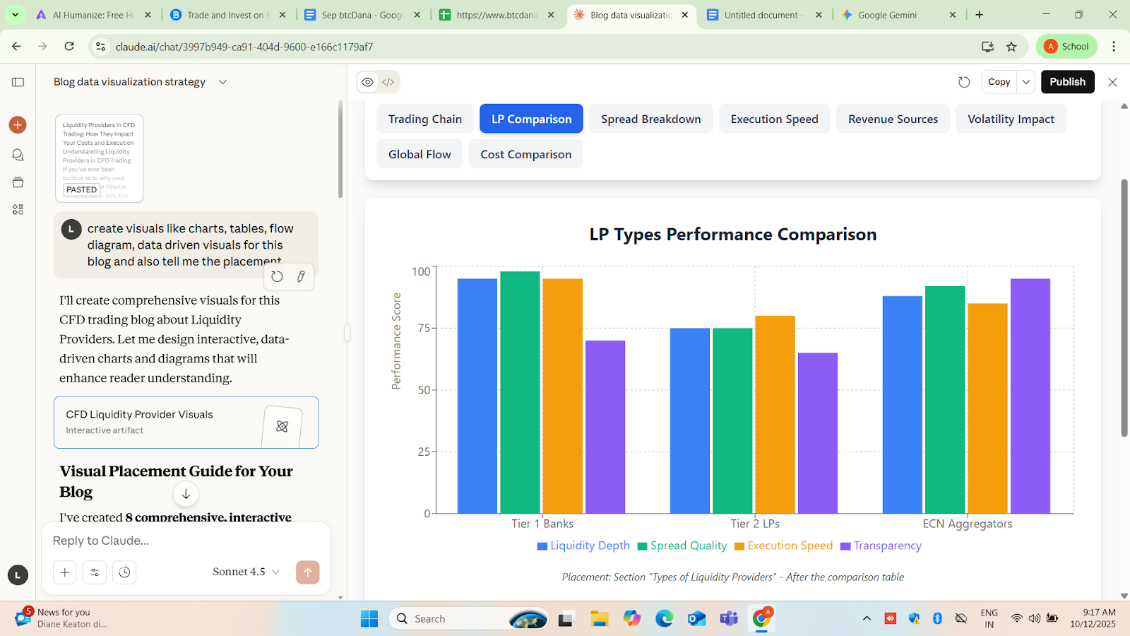Click the edit pencil icon on message
Viewport: 1130px width, 636px height.
pyautogui.click(x=301, y=277)
